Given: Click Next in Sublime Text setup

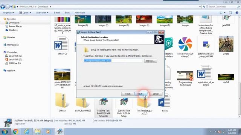Looking at the screenshot, I should tap(141, 94).
